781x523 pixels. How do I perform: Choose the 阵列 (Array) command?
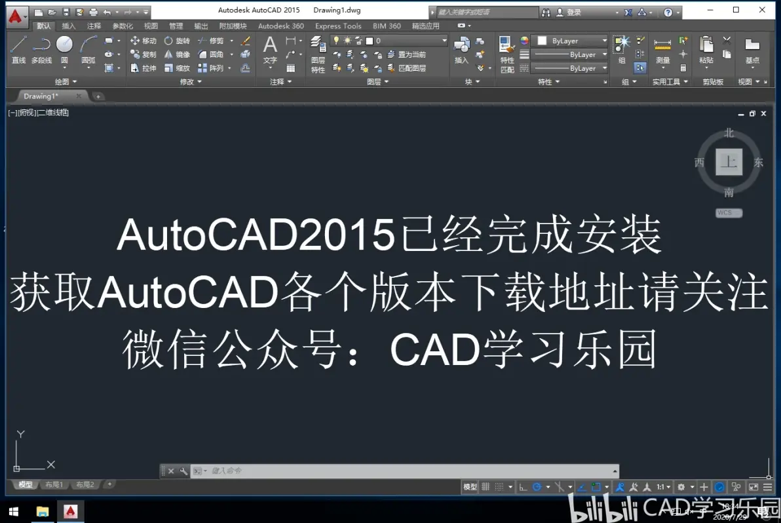pyautogui.click(x=211, y=68)
